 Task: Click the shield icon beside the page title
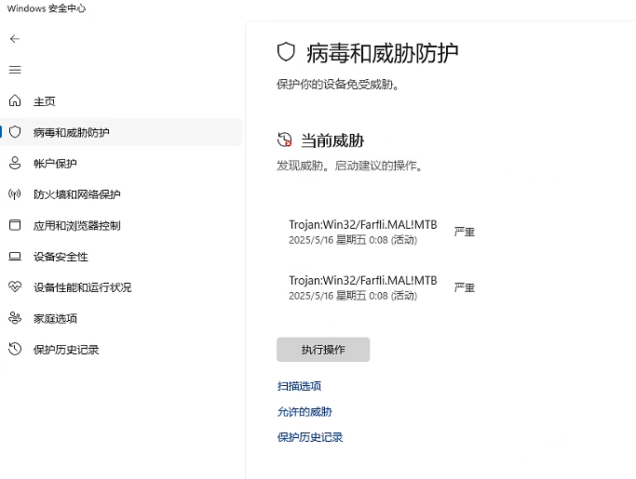[287, 52]
